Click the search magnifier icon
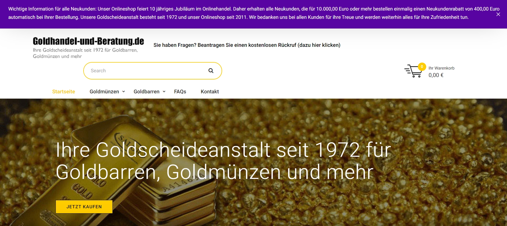This screenshot has height=226, width=507. click(211, 71)
